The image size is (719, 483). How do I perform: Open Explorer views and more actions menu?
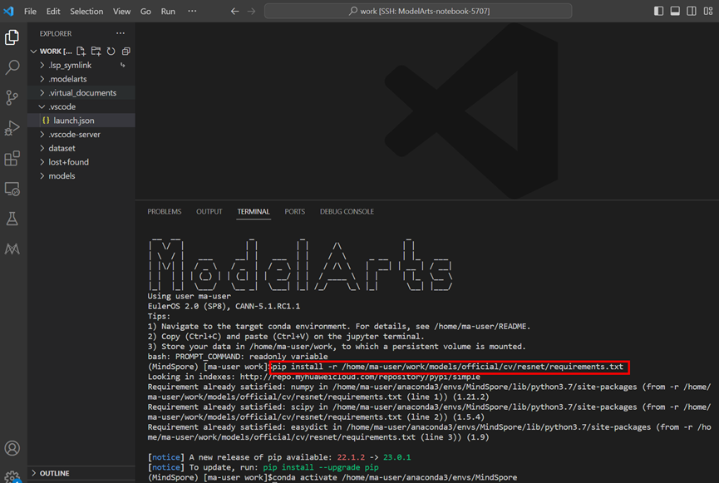pyautogui.click(x=121, y=33)
